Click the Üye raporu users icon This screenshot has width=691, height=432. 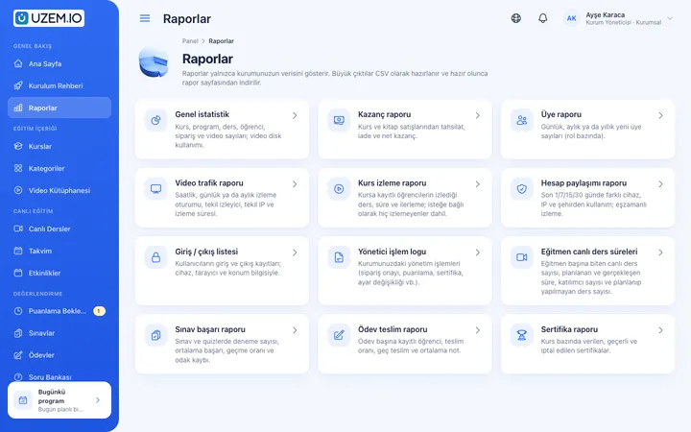(522, 120)
